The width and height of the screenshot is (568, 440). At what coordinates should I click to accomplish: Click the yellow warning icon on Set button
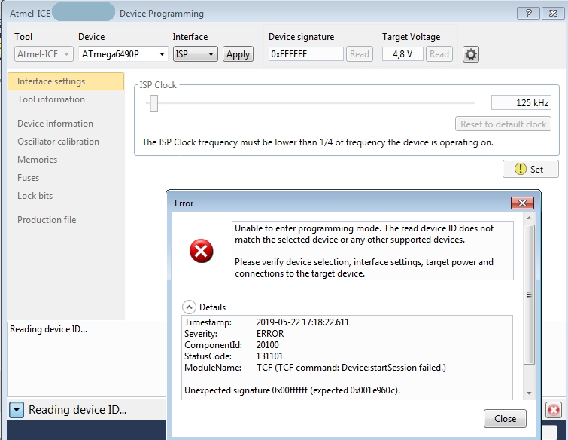tap(520, 169)
